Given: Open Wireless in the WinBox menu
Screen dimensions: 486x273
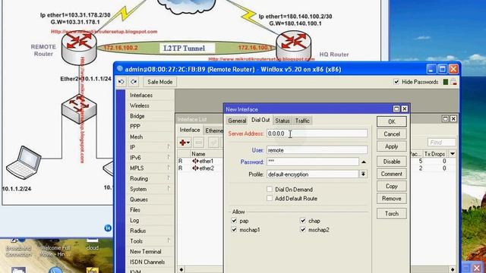Looking at the screenshot, I should (x=140, y=105).
